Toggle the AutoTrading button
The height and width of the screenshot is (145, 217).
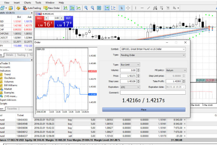click(32, 8)
